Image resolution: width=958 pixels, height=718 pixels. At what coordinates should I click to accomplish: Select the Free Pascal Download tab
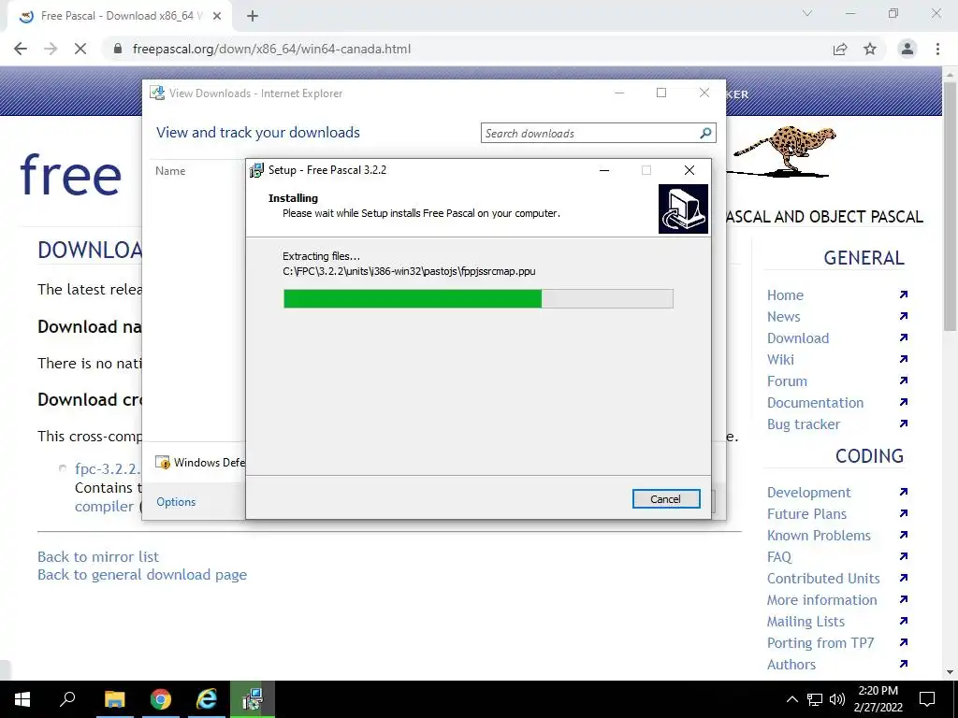[x=119, y=16]
